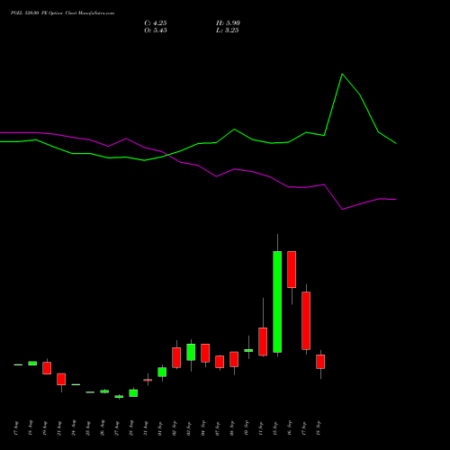Click the purple line's lowest dip point
The image size is (450, 450).
coord(342,209)
